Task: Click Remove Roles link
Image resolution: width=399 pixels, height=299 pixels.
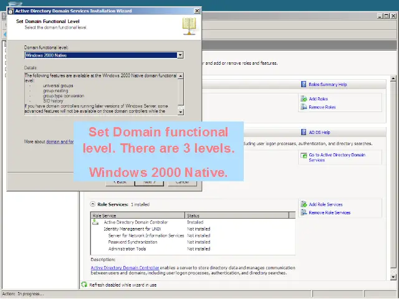Action: pos(322,107)
